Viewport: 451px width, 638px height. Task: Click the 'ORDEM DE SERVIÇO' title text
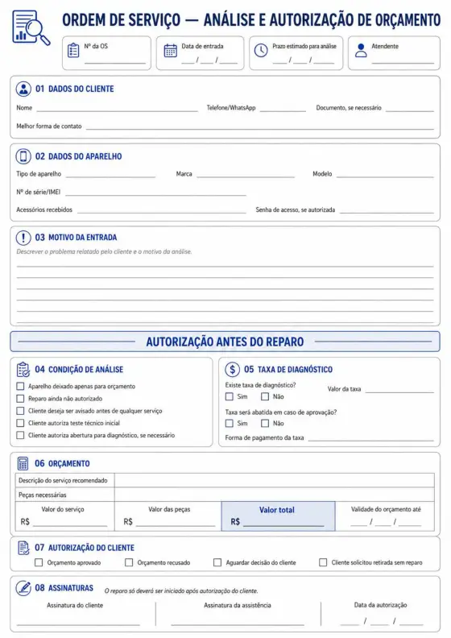coord(121,20)
